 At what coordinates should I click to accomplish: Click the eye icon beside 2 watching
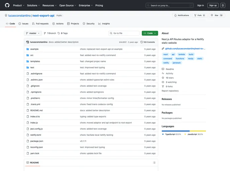pyautogui.click(x=163, y=82)
